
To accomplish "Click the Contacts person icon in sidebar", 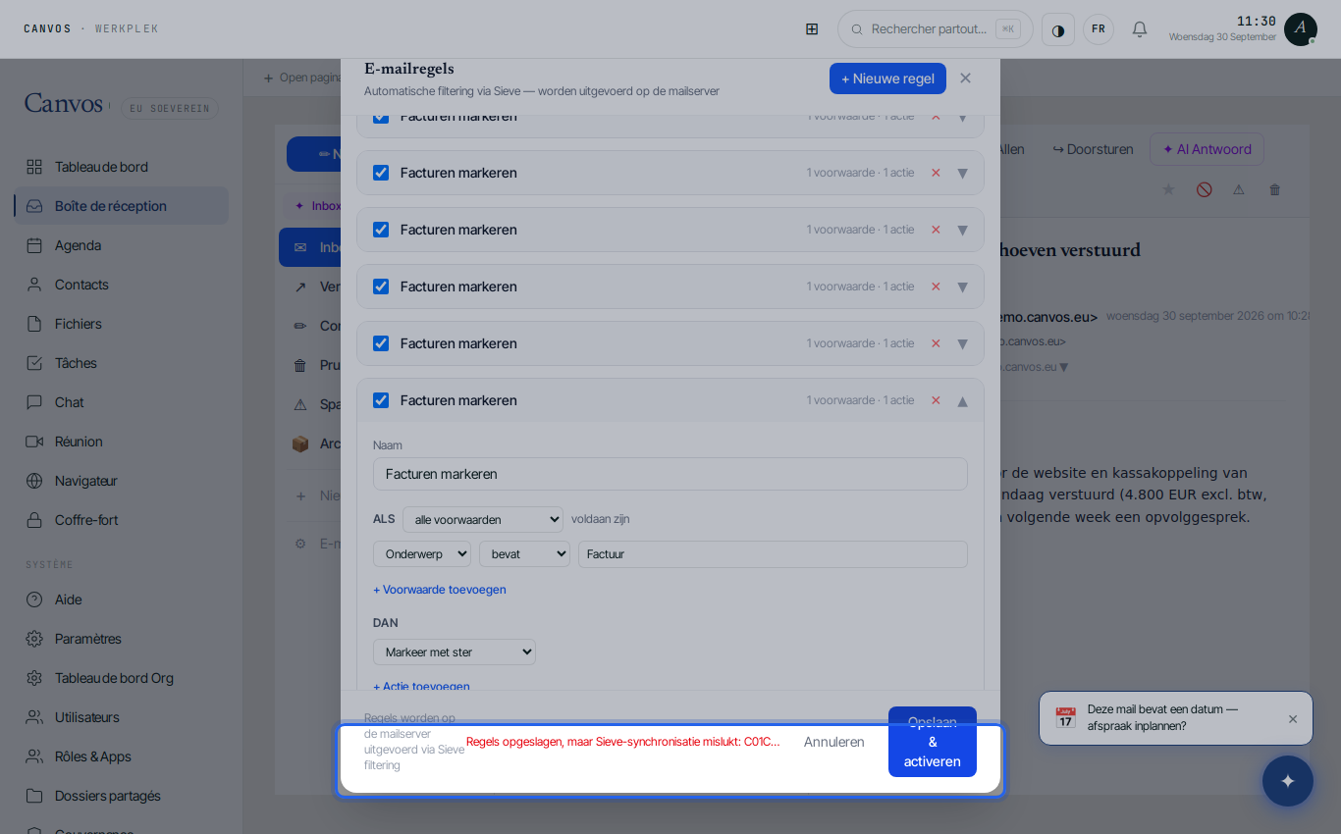I will [x=34, y=285].
